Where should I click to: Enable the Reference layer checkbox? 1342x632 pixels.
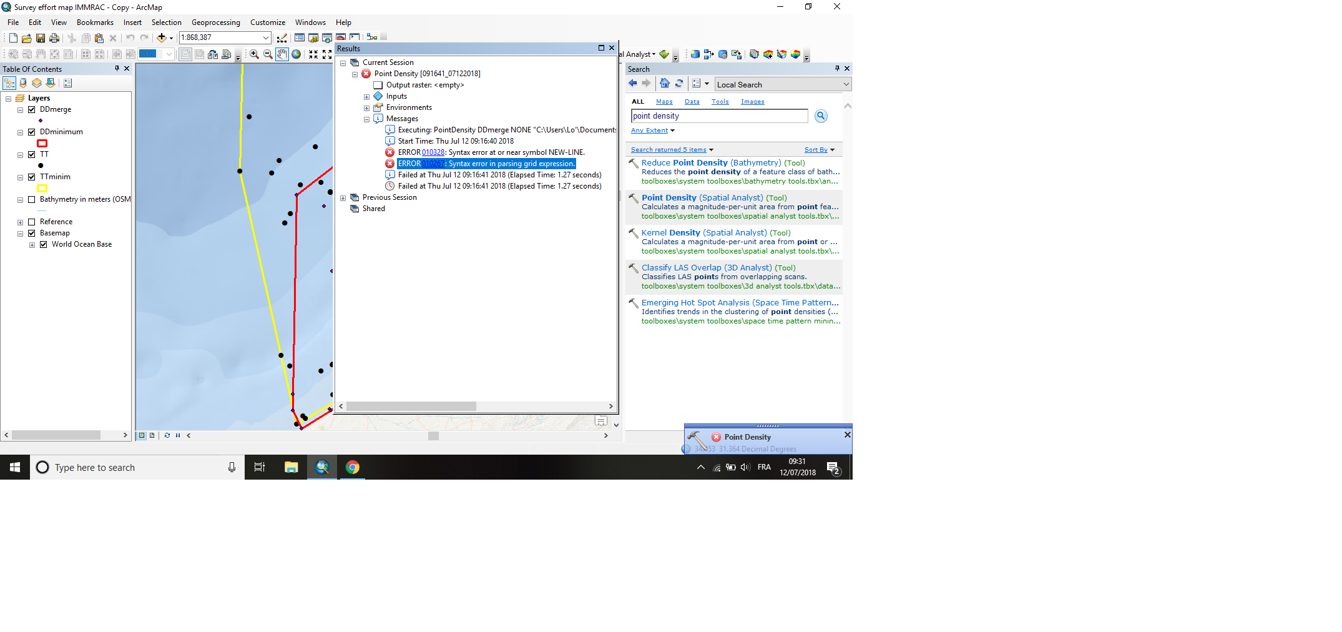(x=32, y=222)
